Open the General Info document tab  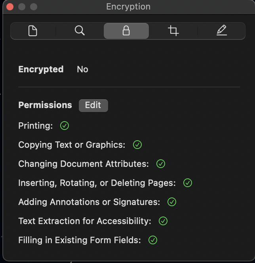pyautogui.click(x=33, y=31)
